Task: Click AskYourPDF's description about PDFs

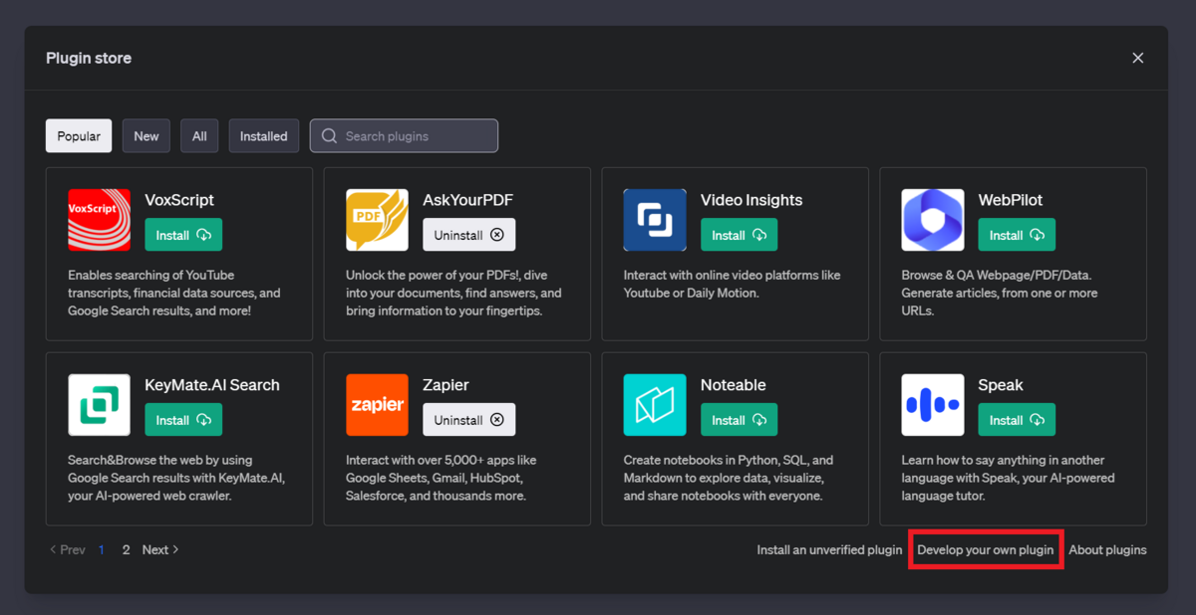Action: (453, 293)
